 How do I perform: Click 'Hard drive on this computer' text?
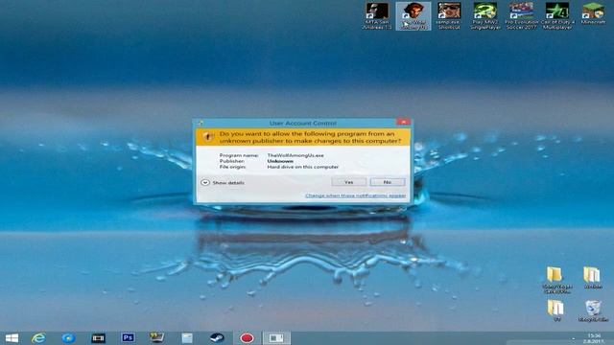pyautogui.click(x=303, y=167)
